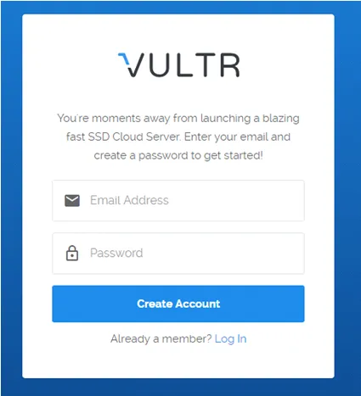This screenshot has height=396, width=361.
Task: Click the Password placeholder text
Action: (x=116, y=253)
